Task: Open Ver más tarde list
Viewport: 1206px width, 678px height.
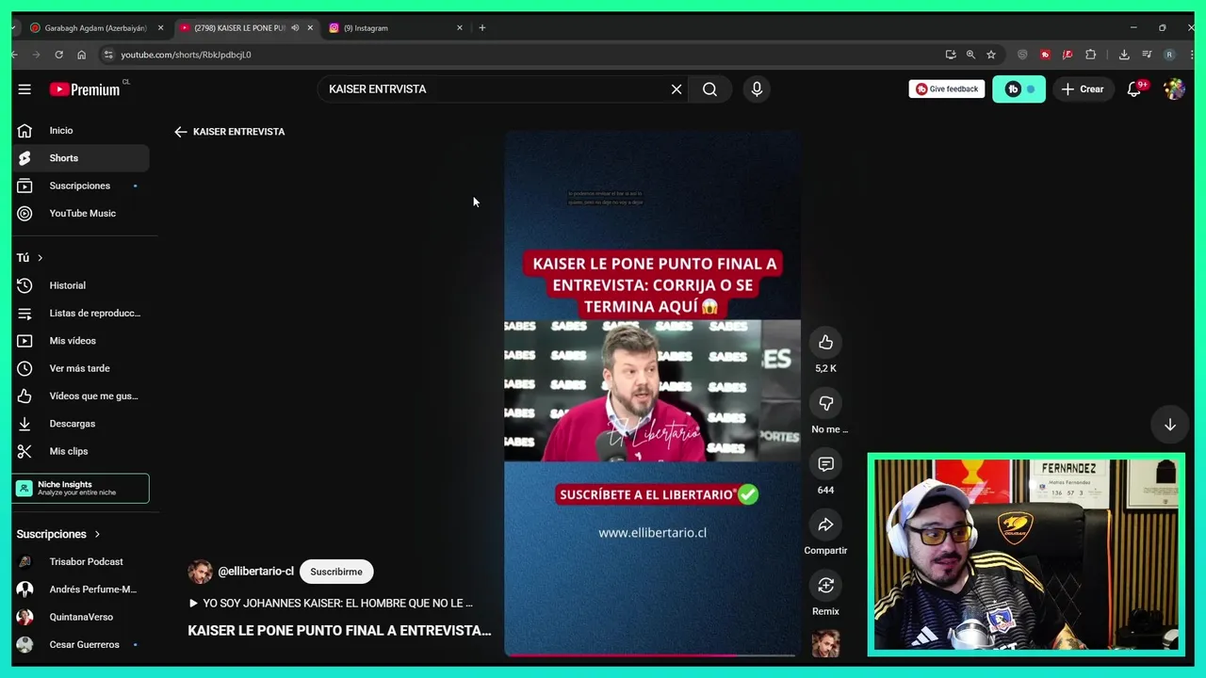Action: click(x=81, y=368)
